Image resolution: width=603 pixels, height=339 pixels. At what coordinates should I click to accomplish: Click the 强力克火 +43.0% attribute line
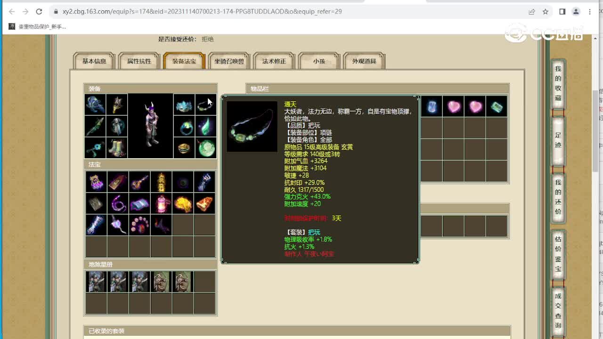tap(307, 196)
